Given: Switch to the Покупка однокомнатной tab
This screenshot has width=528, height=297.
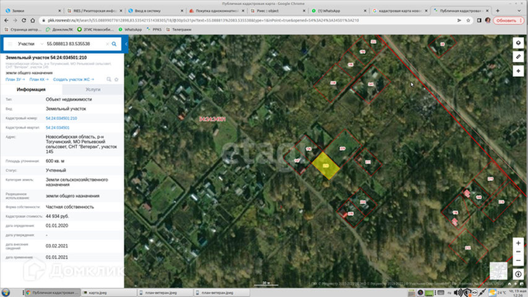Looking at the screenshot, I should coord(215,11).
